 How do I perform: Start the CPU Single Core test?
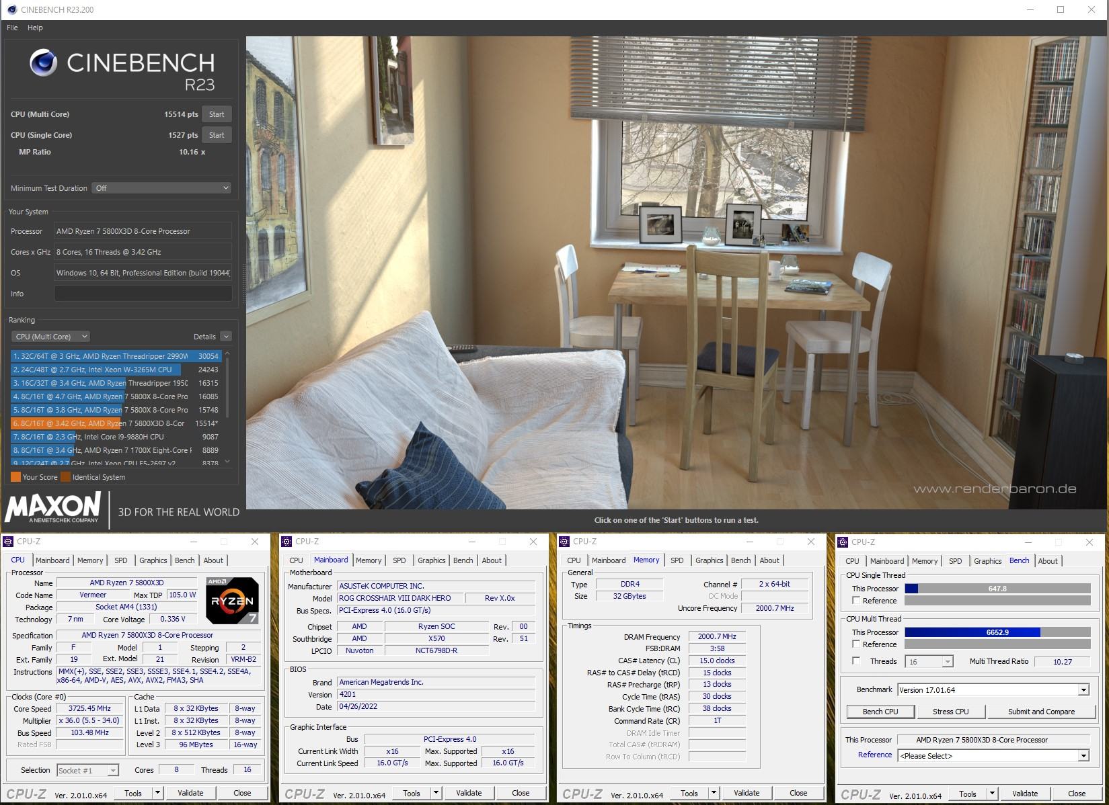click(x=217, y=135)
